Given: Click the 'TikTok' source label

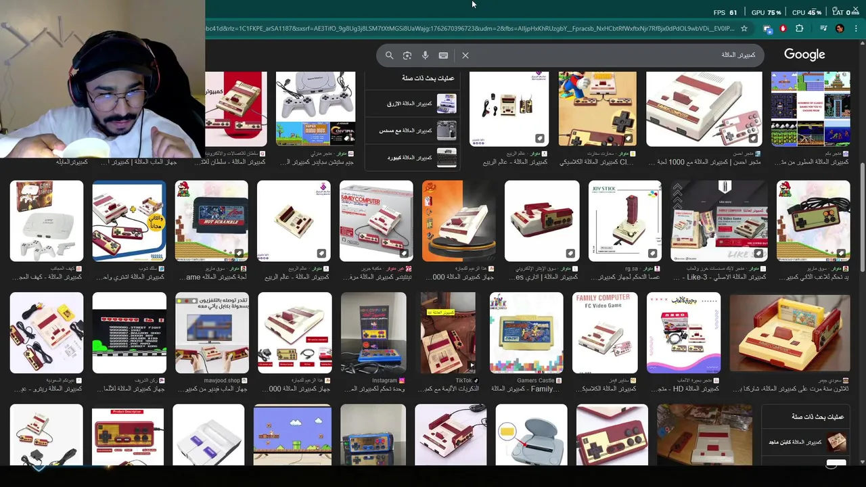Looking at the screenshot, I should tap(463, 381).
